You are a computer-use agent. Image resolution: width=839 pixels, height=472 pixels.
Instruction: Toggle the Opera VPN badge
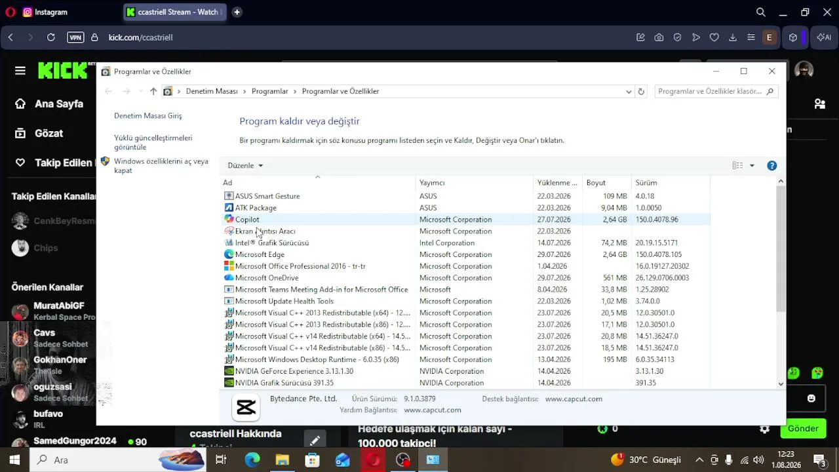[75, 37]
